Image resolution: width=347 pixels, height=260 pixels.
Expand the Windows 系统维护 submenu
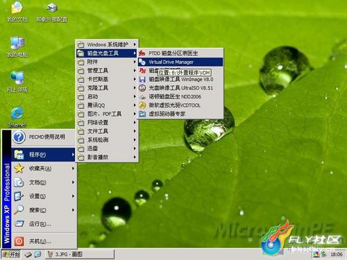(107, 44)
